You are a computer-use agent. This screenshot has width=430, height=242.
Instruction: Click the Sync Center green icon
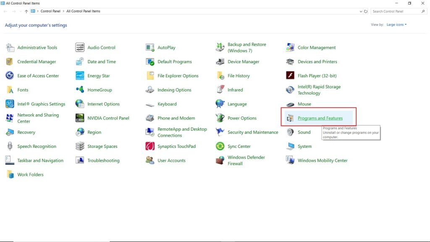(220, 146)
